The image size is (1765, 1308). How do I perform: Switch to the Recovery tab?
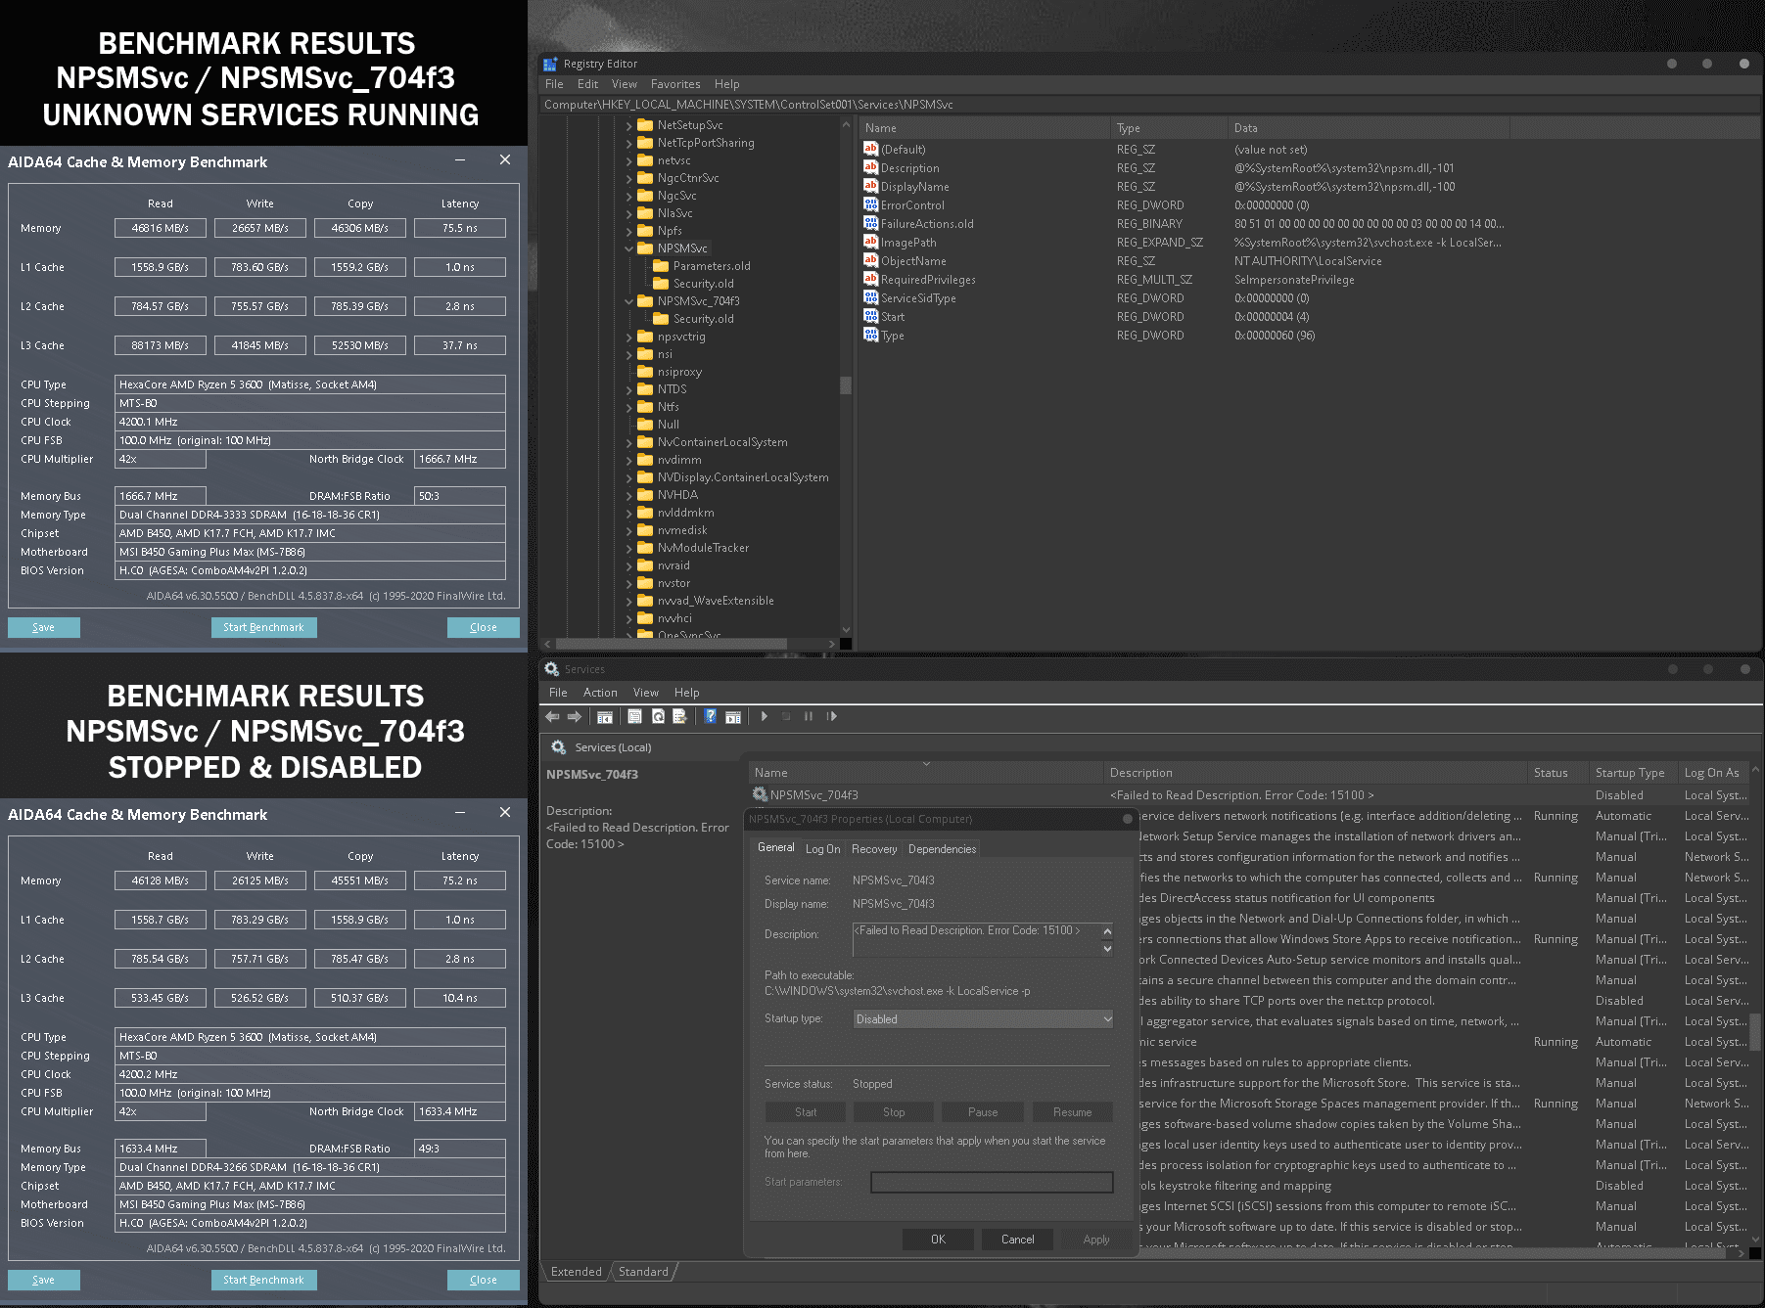[874, 849]
